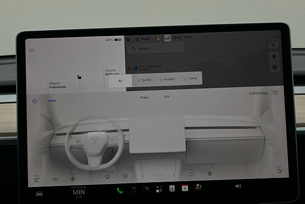
Task: Tap the map location pin button
Action: [274, 57]
